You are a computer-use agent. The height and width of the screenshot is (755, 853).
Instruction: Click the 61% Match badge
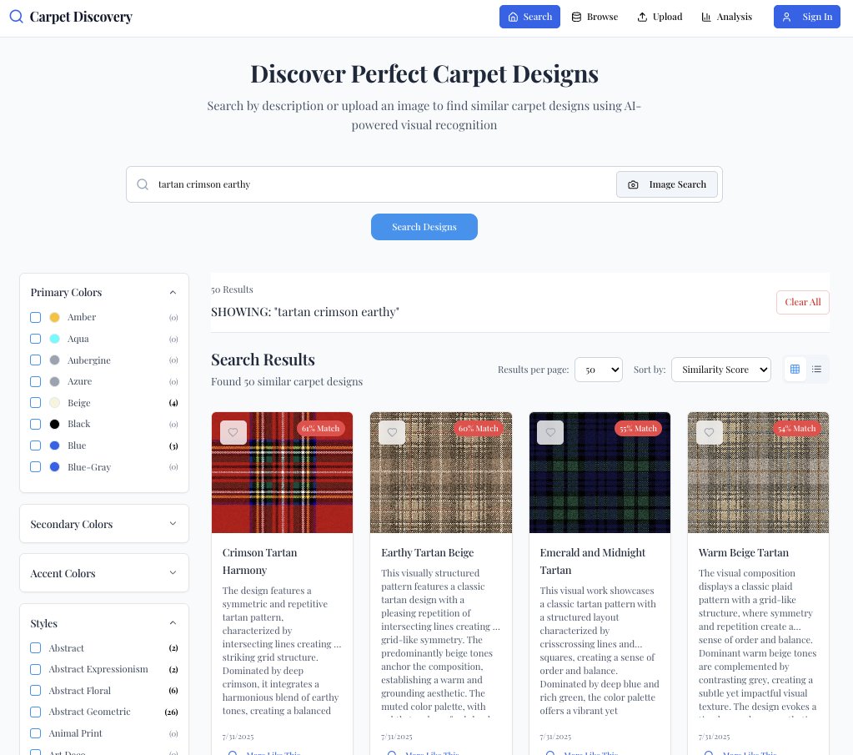[320, 429]
